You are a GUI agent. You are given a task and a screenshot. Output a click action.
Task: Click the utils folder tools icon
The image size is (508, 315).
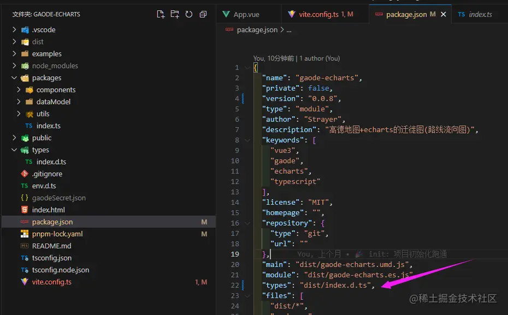29,114
